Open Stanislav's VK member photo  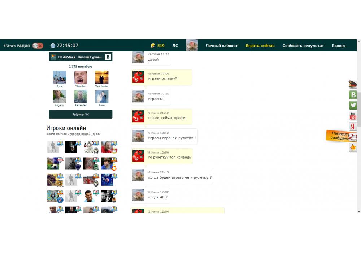81,77
